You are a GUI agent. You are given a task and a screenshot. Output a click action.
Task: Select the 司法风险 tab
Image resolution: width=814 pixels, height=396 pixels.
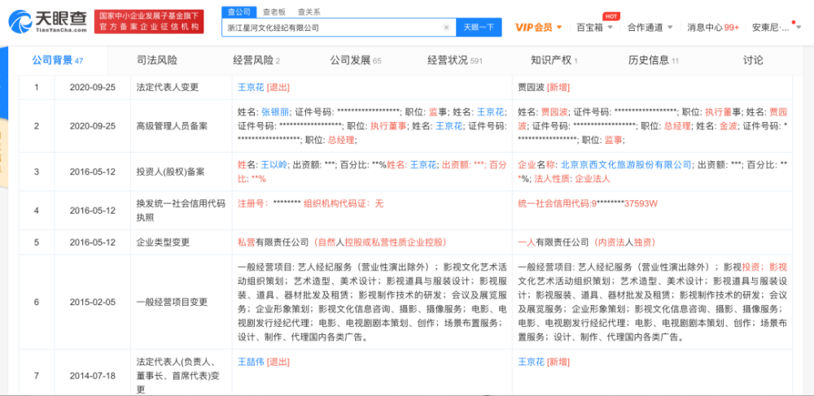point(157,61)
